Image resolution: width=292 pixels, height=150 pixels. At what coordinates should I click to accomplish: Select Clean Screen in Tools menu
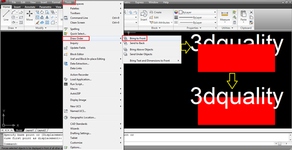click(x=93, y=23)
